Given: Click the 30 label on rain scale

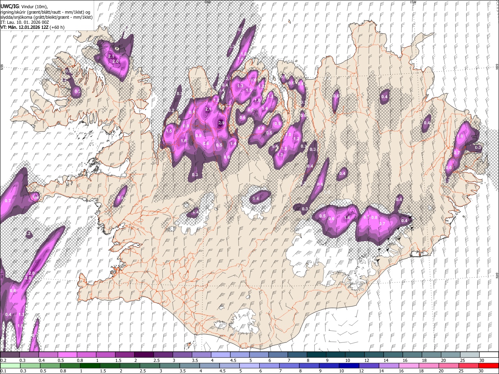Looking at the screenshot, I should pyautogui.click(x=481, y=371).
